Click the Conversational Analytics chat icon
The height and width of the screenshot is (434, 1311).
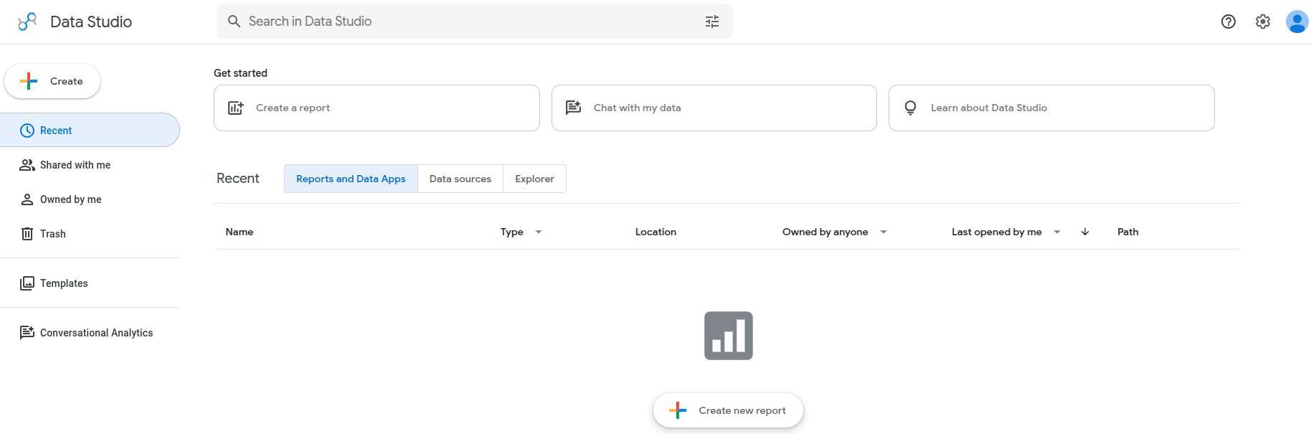click(27, 333)
